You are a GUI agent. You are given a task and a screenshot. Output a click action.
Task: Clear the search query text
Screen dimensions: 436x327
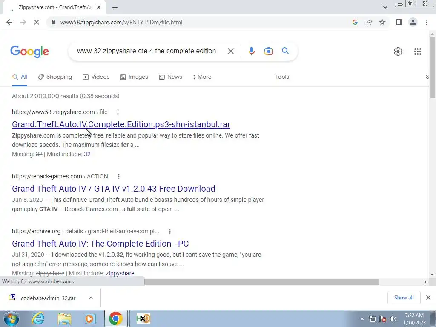[x=230, y=51]
